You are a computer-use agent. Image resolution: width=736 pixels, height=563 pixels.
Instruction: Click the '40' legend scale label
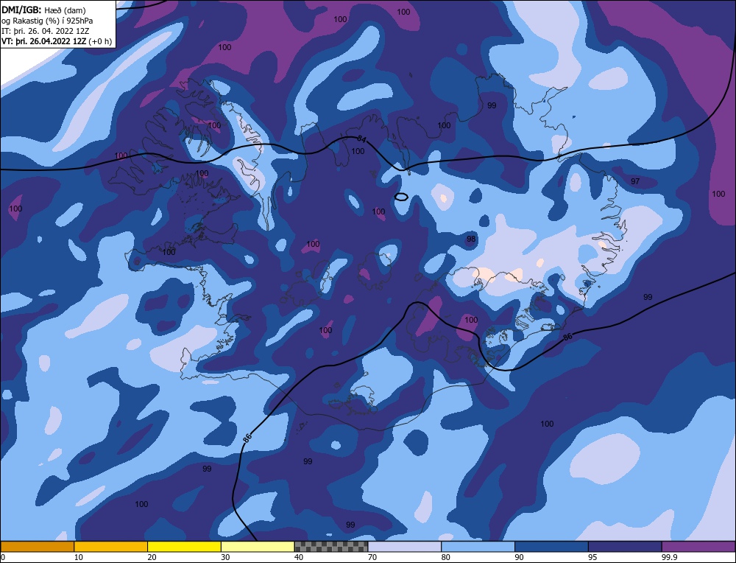[299, 557]
